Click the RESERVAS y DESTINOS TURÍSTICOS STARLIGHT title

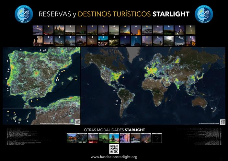114,14
